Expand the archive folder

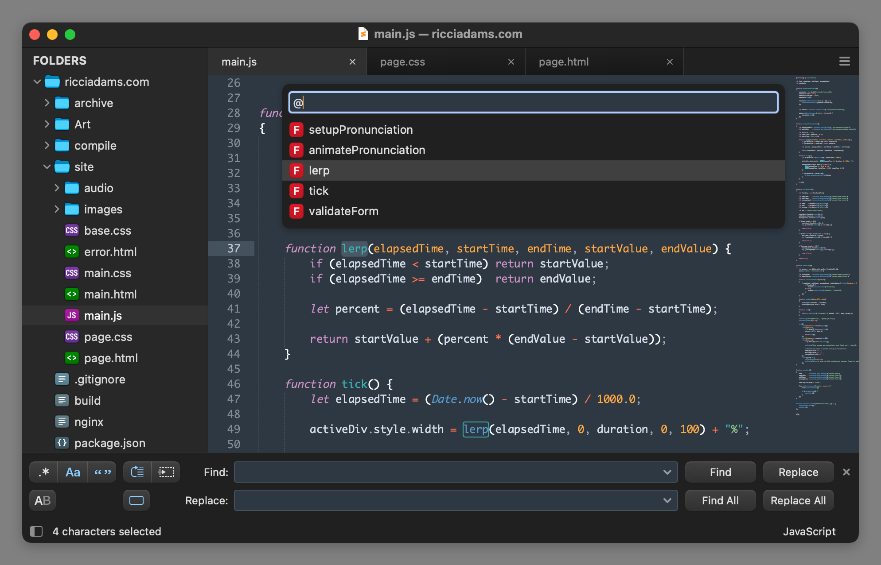coord(47,103)
